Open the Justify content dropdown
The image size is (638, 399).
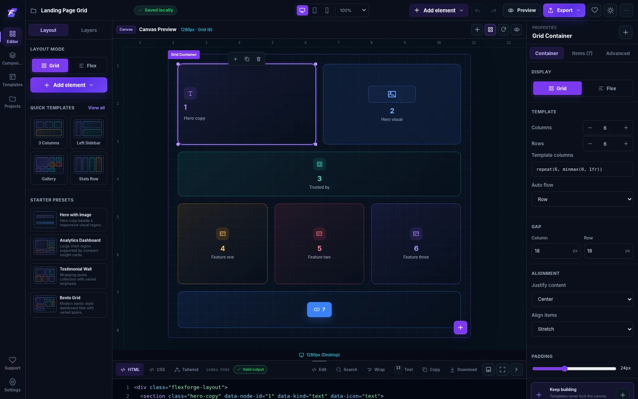tap(582, 299)
